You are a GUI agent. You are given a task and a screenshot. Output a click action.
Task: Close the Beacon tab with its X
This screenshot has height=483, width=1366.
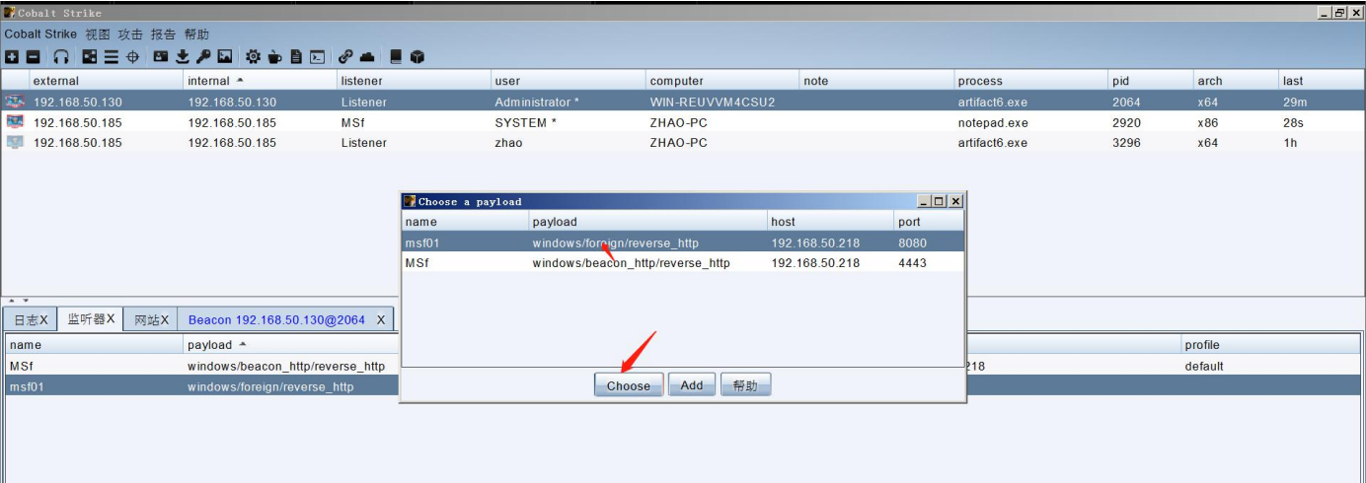pyautogui.click(x=381, y=319)
